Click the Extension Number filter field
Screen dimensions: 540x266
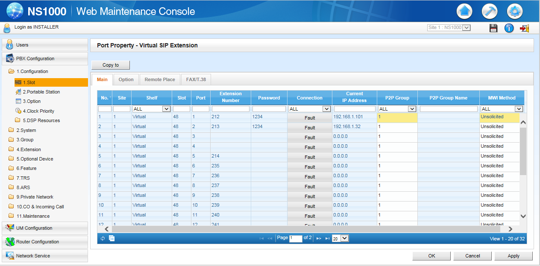click(230, 109)
